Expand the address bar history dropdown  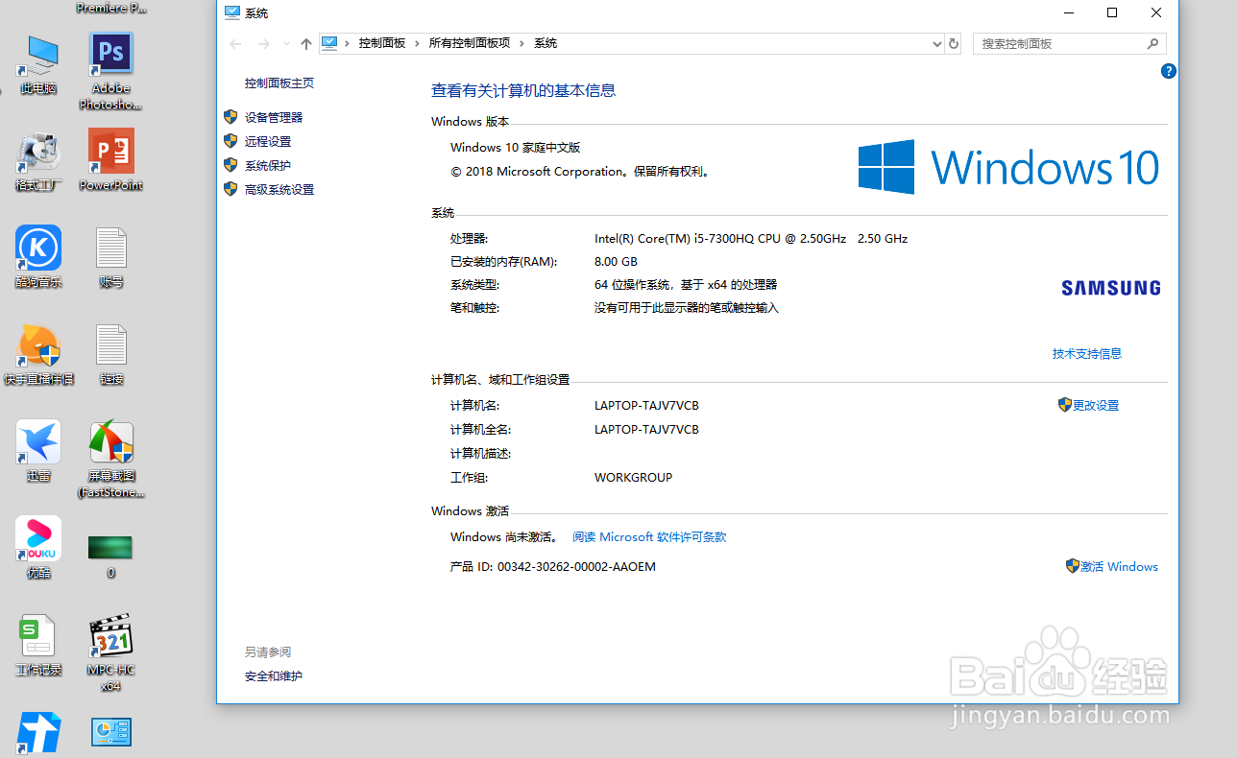coord(937,44)
